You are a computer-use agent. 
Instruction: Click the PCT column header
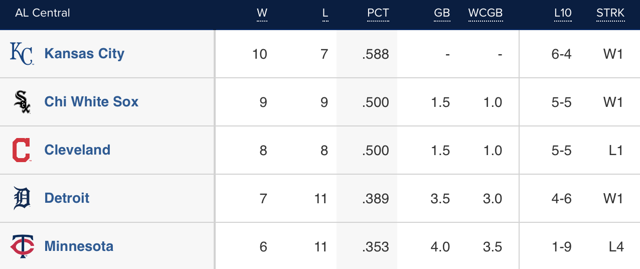pyautogui.click(x=378, y=13)
